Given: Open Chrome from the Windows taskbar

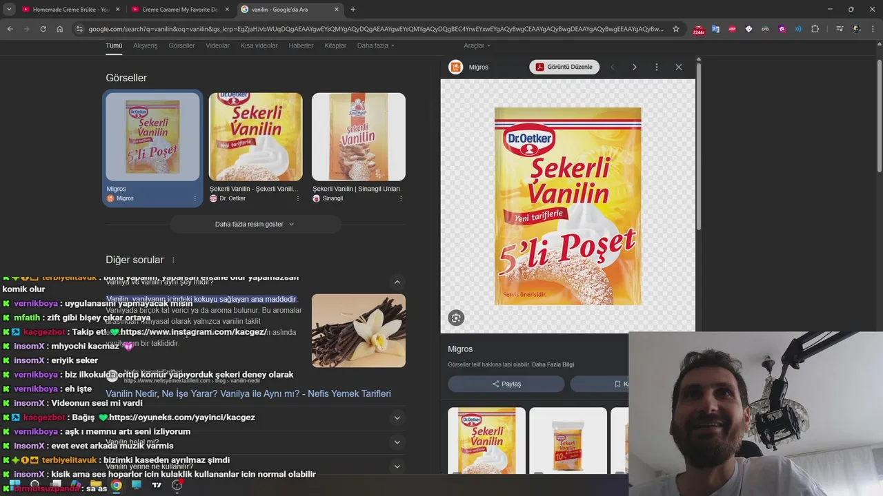Looking at the screenshot, I should click(117, 485).
